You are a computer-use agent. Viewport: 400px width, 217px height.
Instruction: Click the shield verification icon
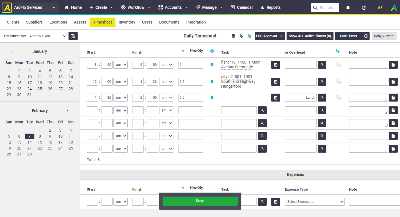(233, 36)
